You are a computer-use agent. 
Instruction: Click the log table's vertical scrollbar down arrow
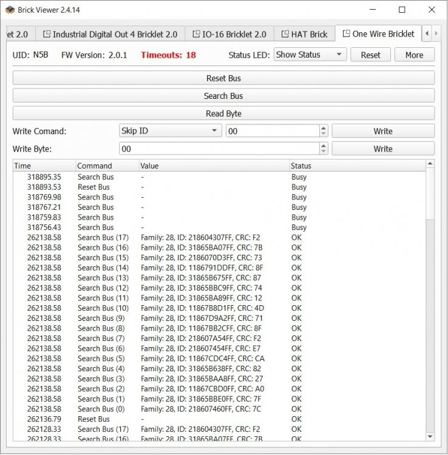430,436
